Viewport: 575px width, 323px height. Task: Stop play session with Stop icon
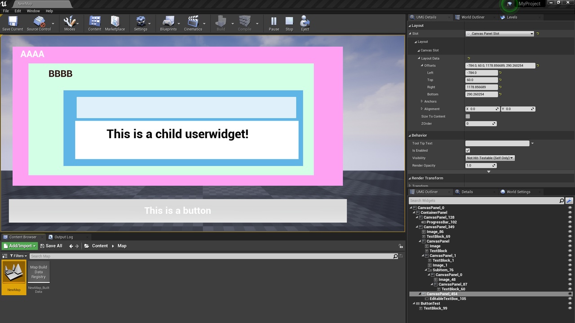289,23
